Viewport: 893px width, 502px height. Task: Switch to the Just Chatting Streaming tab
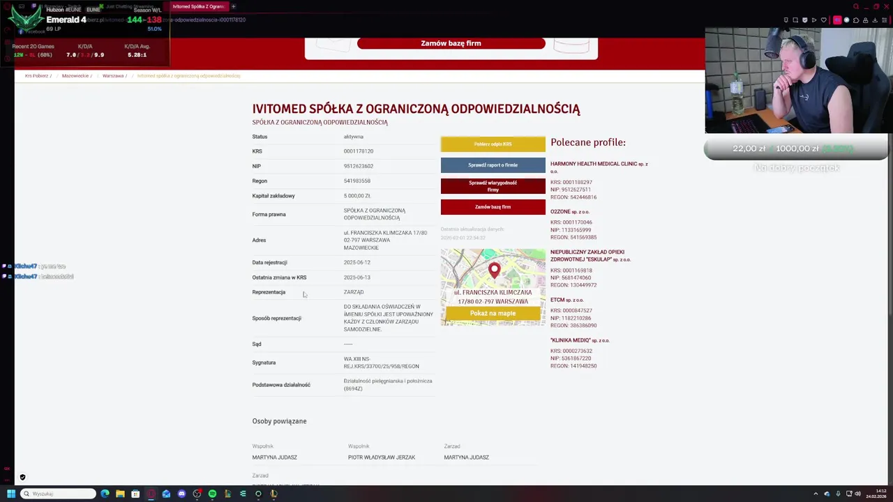click(129, 6)
